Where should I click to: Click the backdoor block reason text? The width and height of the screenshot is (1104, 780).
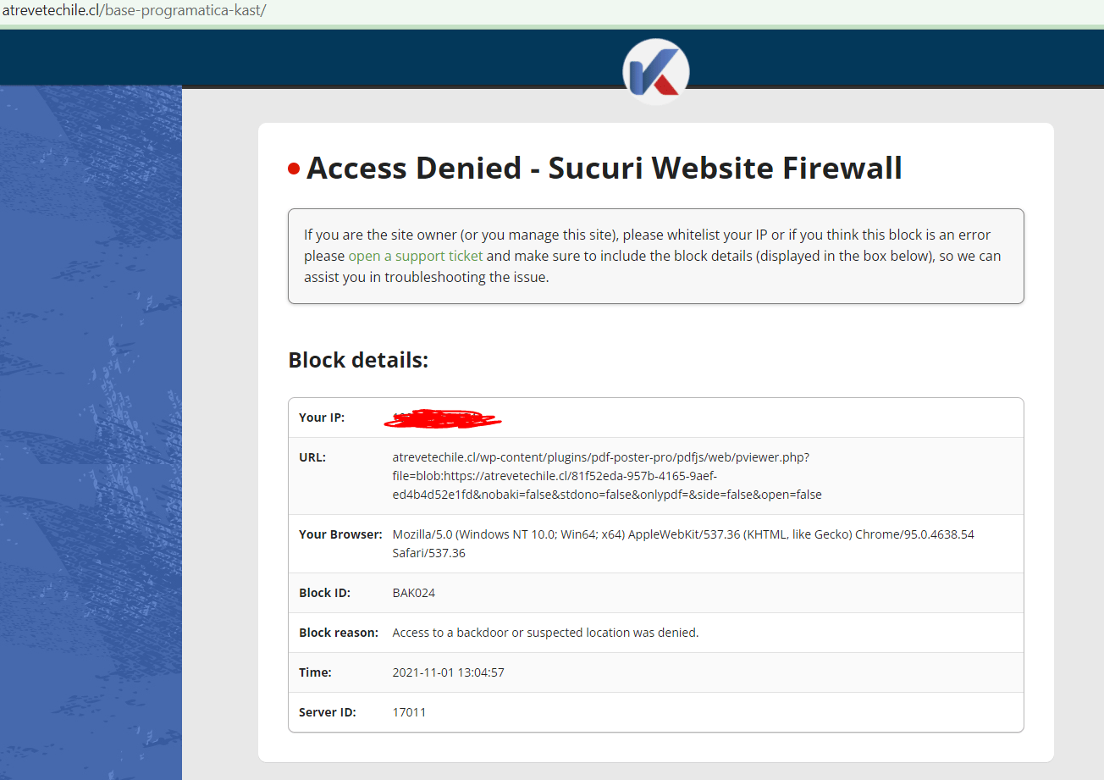(545, 633)
